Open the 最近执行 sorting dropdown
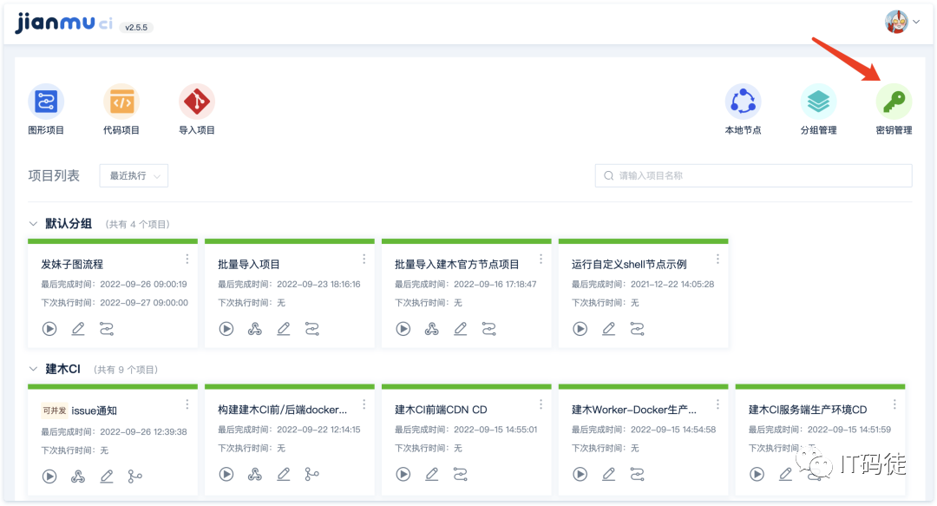The width and height of the screenshot is (937, 506). click(x=133, y=175)
